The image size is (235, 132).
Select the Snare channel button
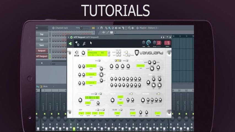(42, 45)
